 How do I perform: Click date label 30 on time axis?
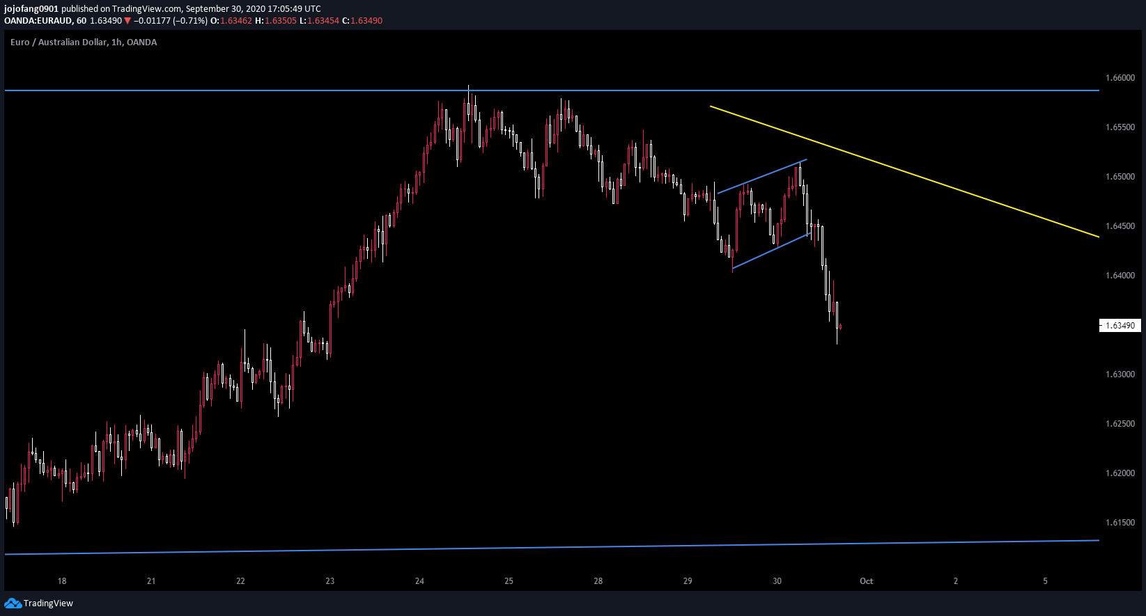[x=777, y=581]
